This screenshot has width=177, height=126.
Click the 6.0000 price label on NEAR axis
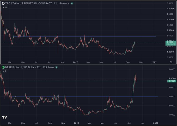(172, 69)
